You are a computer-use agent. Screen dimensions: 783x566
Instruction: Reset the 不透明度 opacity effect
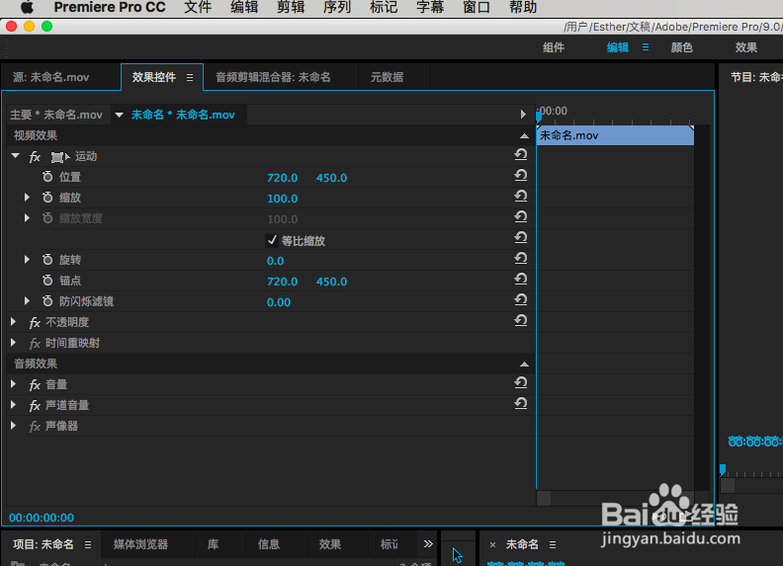[x=521, y=320]
